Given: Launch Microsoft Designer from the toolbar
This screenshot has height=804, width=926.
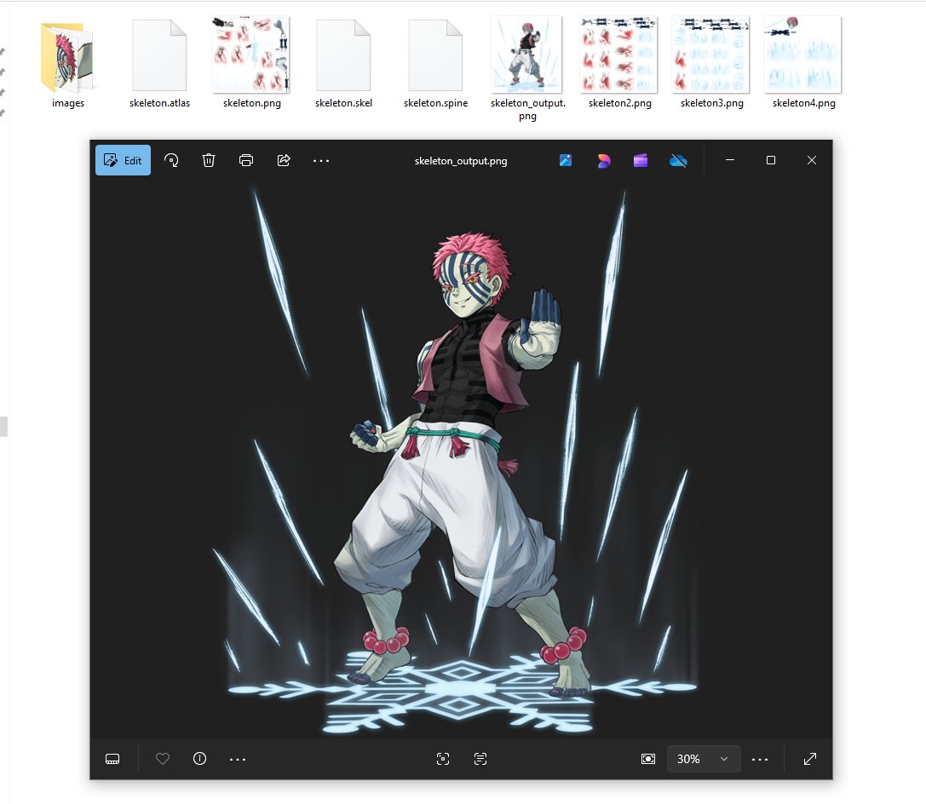Looking at the screenshot, I should point(604,160).
